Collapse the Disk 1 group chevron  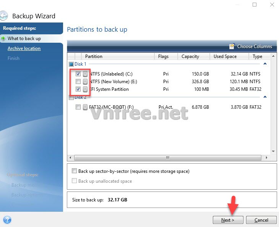[x=265, y=64]
